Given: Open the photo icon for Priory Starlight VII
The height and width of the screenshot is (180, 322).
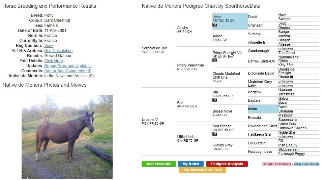Looking at the screenshot, I should pos(215,61).
